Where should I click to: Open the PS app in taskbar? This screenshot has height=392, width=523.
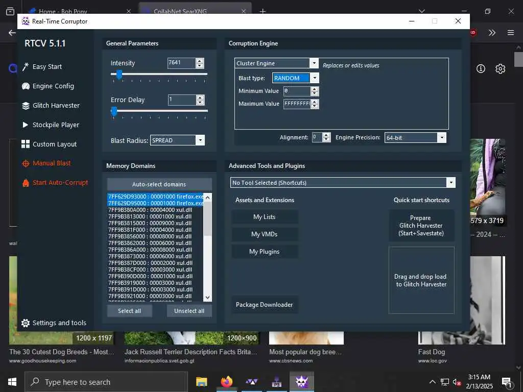pos(276,382)
